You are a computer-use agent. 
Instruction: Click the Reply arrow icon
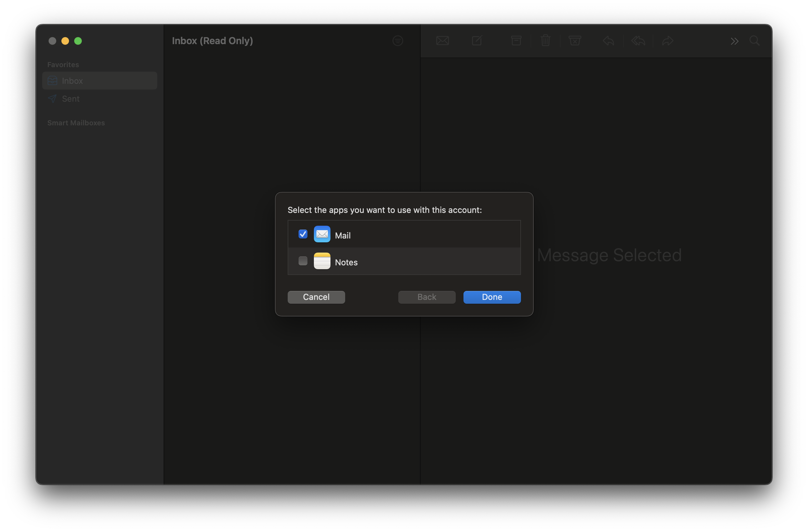[x=608, y=41]
